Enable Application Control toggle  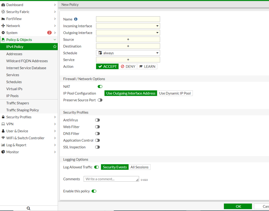pyautogui.click(x=97, y=140)
